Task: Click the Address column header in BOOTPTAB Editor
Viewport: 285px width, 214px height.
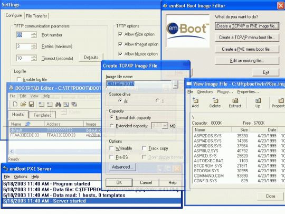Action: (x=64, y=124)
